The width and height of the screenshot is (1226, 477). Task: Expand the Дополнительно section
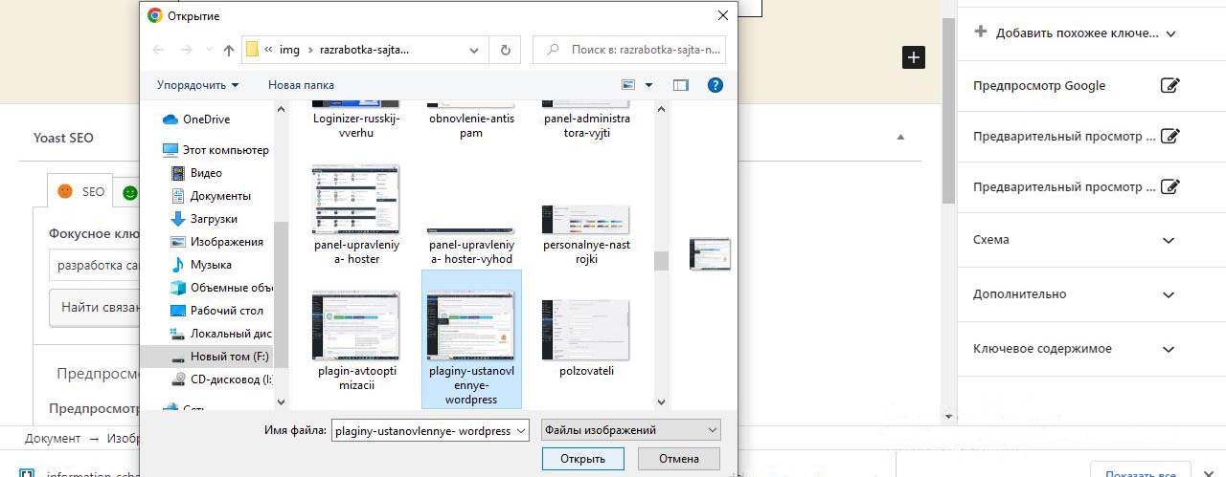(x=1168, y=294)
